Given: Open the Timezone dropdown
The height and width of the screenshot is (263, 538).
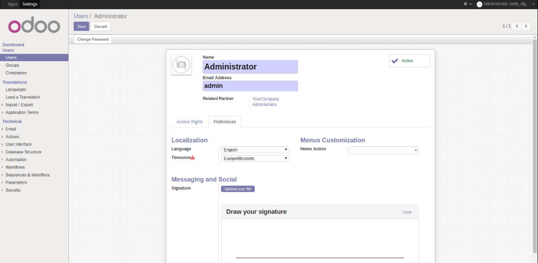Looking at the screenshot, I should click(255, 158).
